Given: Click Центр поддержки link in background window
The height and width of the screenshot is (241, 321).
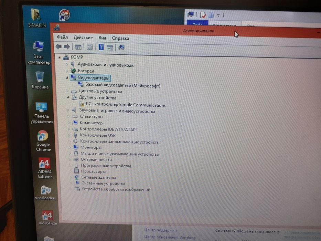Looking at the screenshot, I should (x=160, y=230).
